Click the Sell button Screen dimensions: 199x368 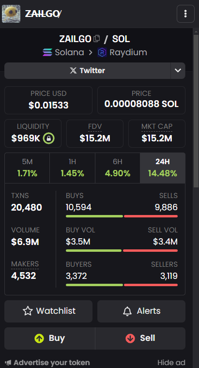[x=140, y=338]
